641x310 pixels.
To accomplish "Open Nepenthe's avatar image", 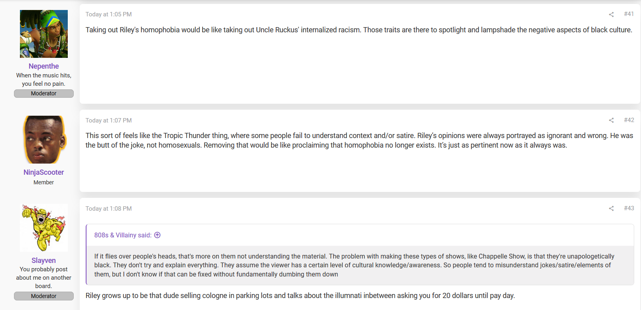I will click(x=44, y=34).
